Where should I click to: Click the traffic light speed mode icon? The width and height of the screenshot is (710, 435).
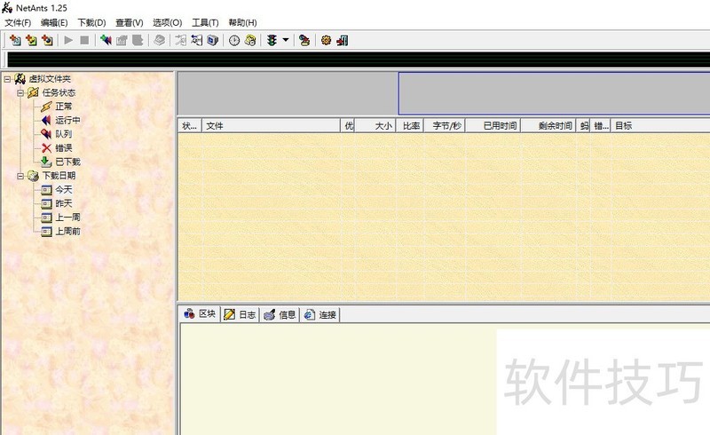(272, 40)
